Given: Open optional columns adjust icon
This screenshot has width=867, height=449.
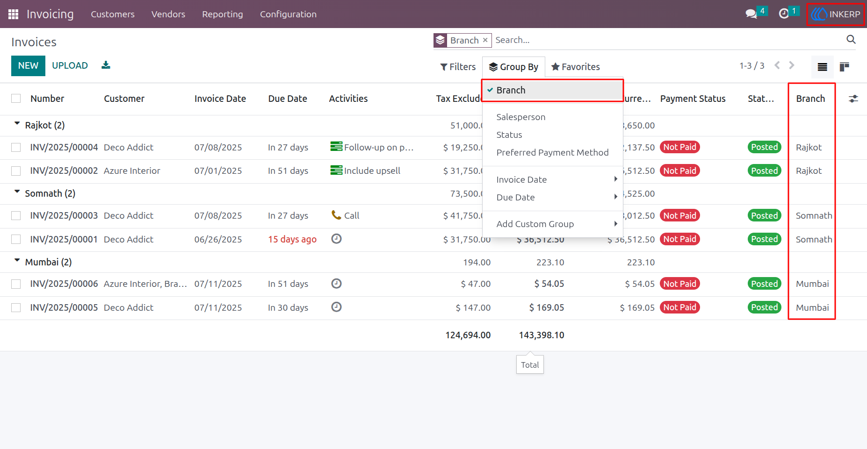Looking at the screenshot, I should tap(853, 99).
